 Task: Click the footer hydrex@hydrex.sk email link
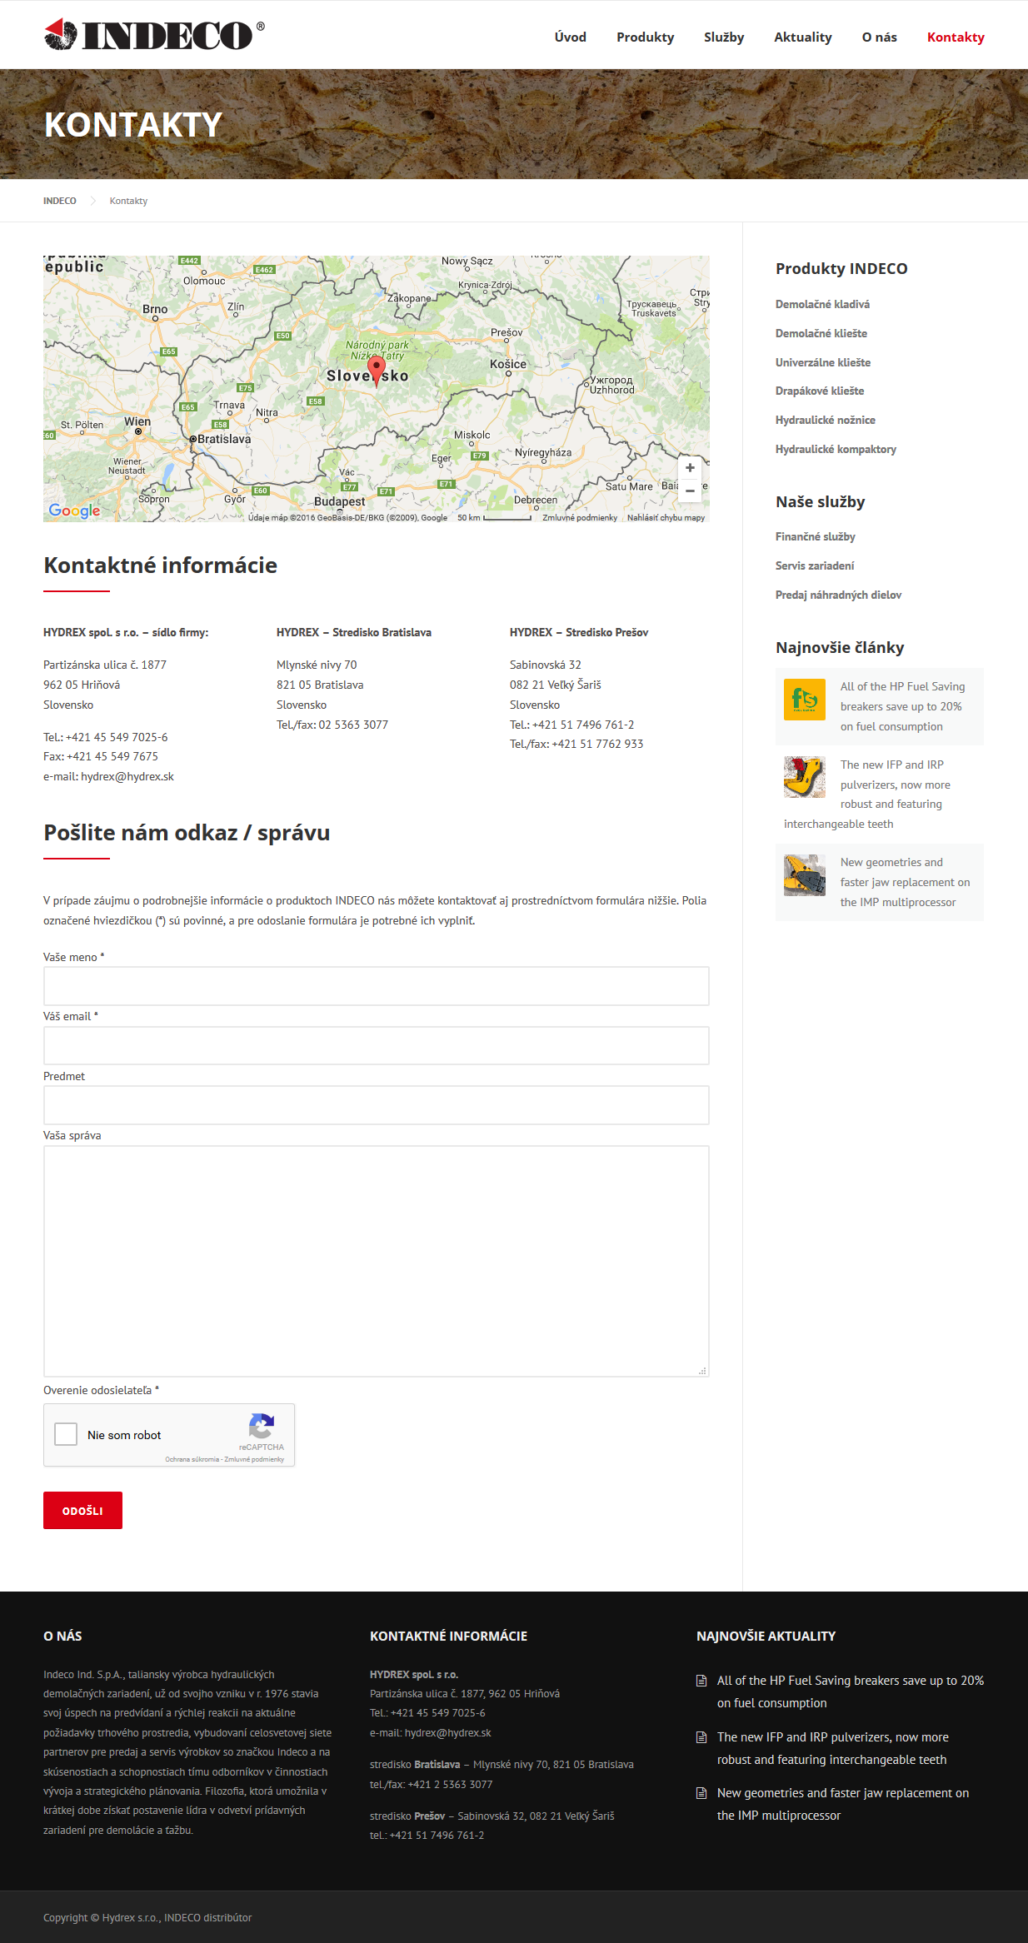[x=448, y=1732]
